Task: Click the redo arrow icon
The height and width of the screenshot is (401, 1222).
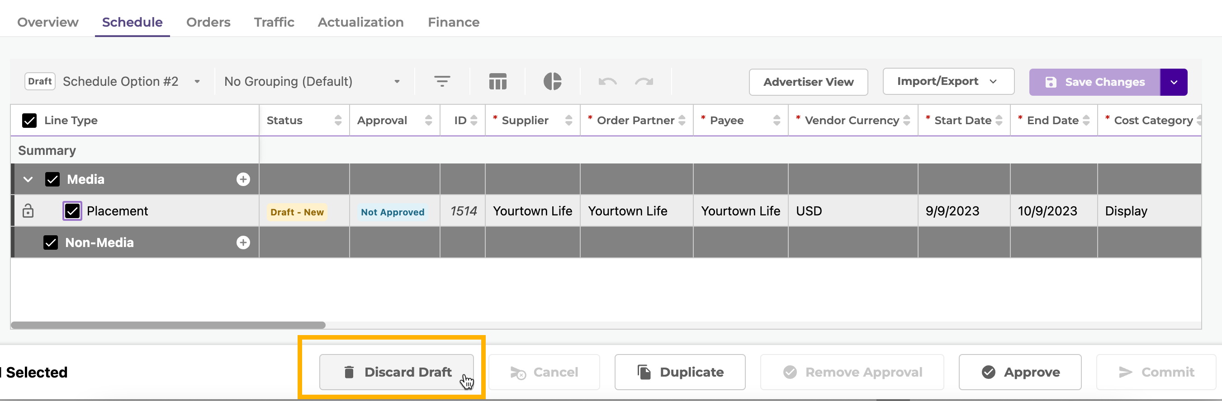Action: pos(644,81)
